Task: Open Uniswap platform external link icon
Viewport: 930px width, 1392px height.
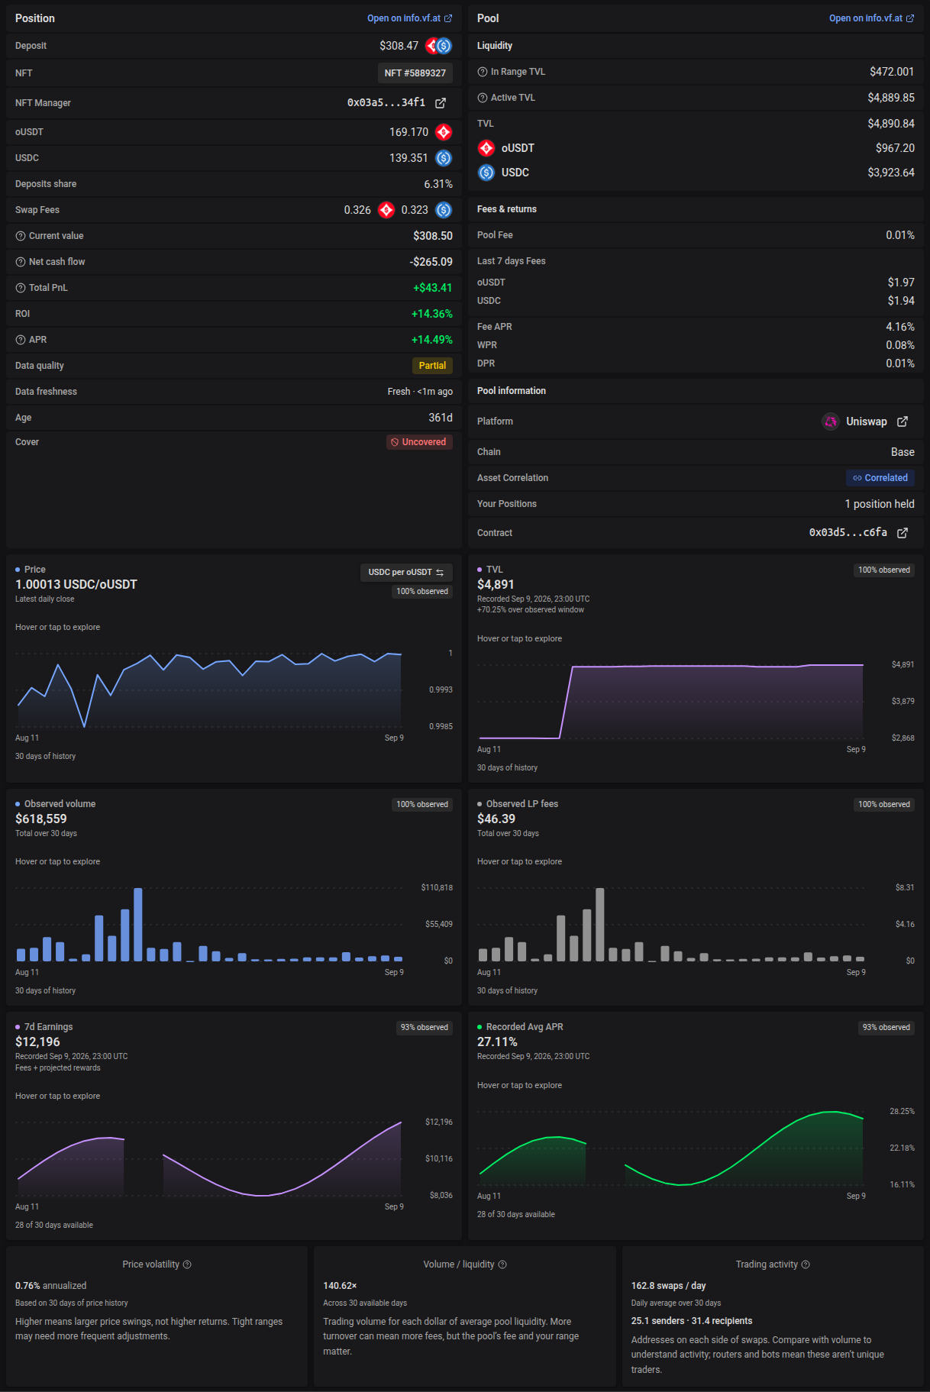Action: (903, 421)
